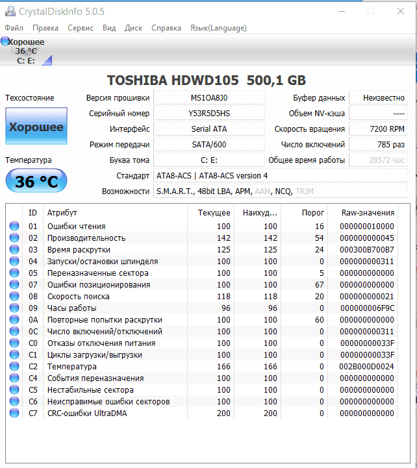This screenshot has width=417, height=468.
Task: Click interface field Serial ATA
Action: (209, 129)
